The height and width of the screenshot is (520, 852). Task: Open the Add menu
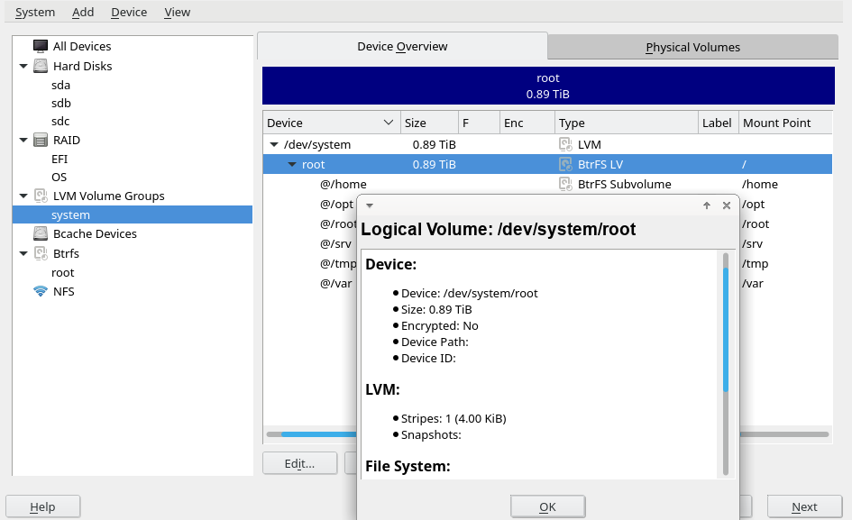[x=83, y=13]
